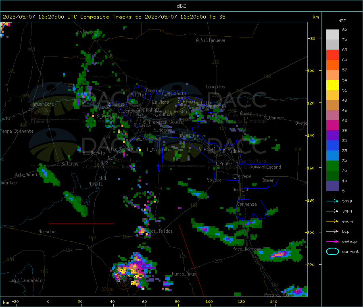Click the Aero_GA label

pyautogui.click(x=241, y=190)
